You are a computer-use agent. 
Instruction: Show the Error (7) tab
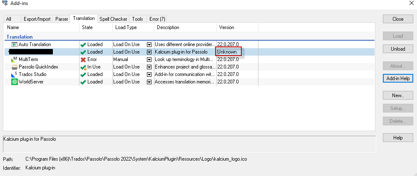tap(157, 19)
